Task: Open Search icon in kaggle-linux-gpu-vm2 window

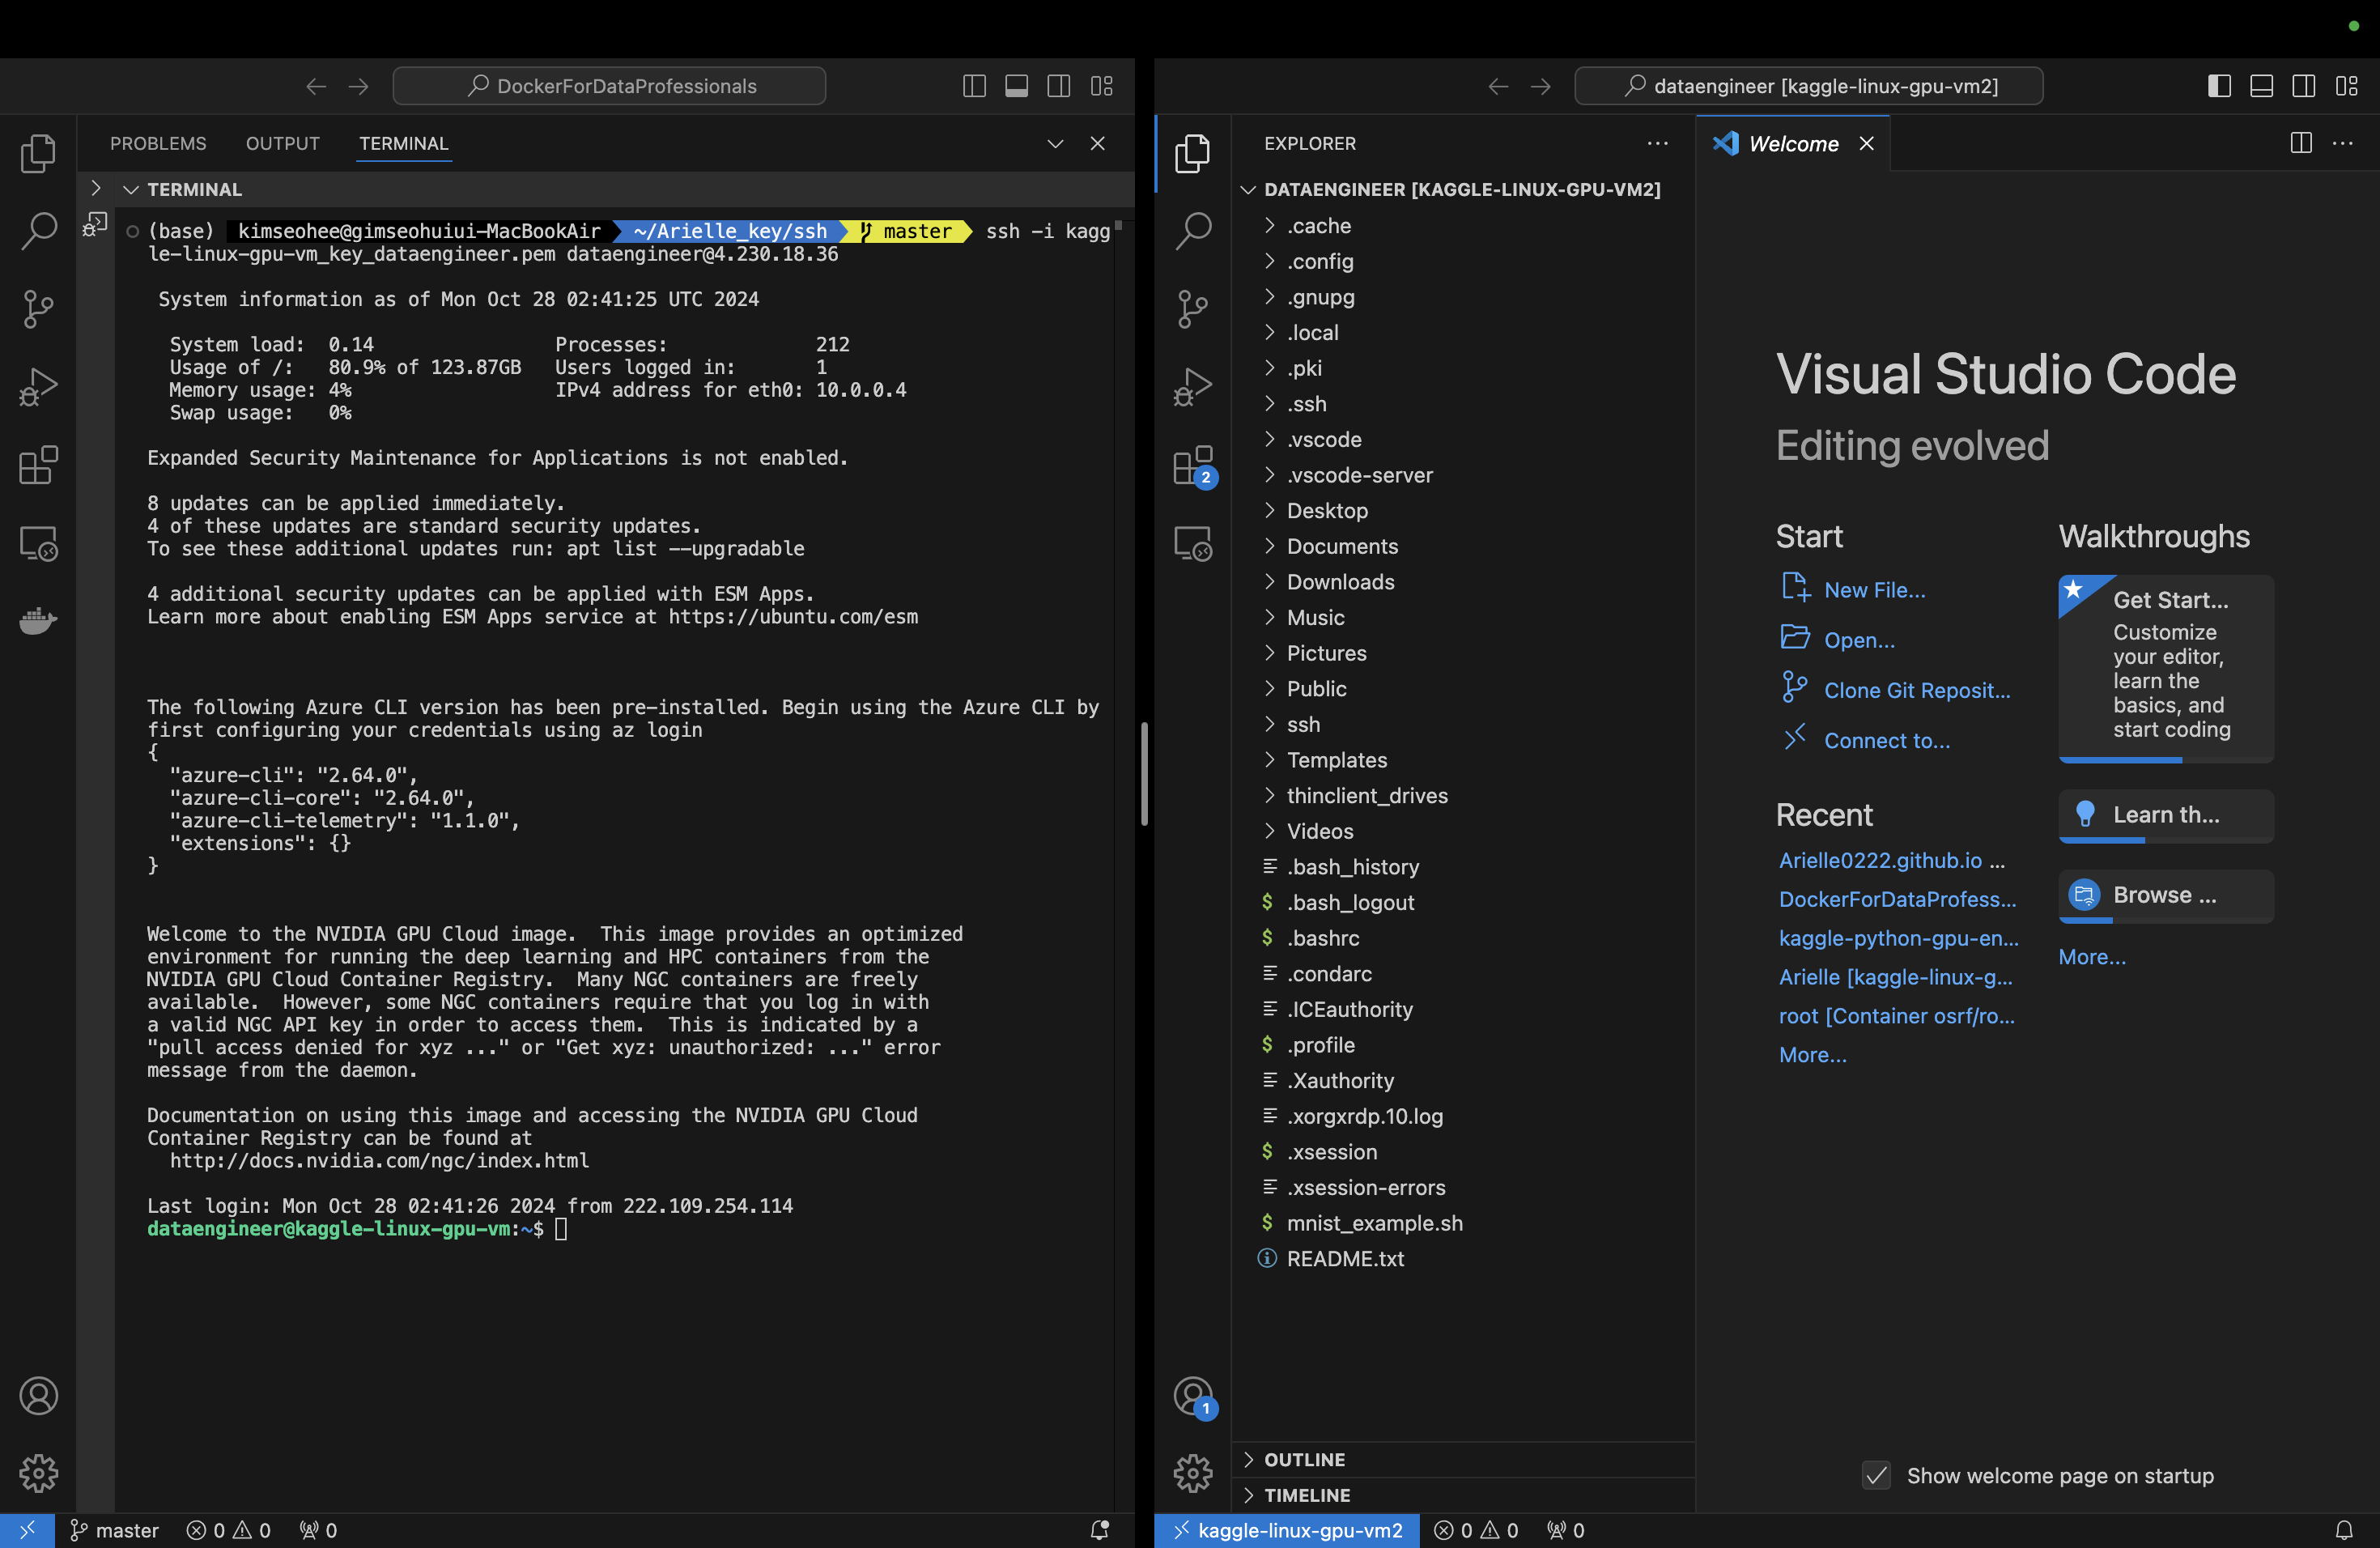Action: tap(1192, 230)
